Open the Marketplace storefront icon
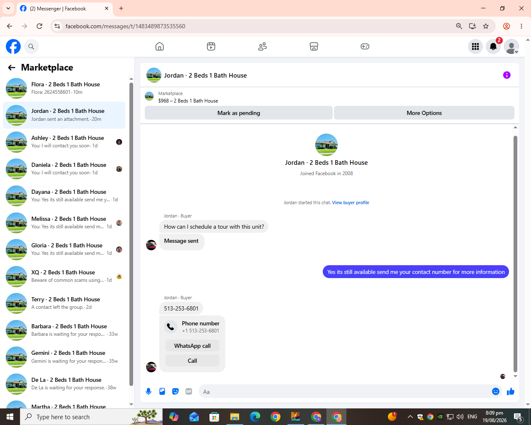This screenshot has height=425, width=531. pos(314,46)
